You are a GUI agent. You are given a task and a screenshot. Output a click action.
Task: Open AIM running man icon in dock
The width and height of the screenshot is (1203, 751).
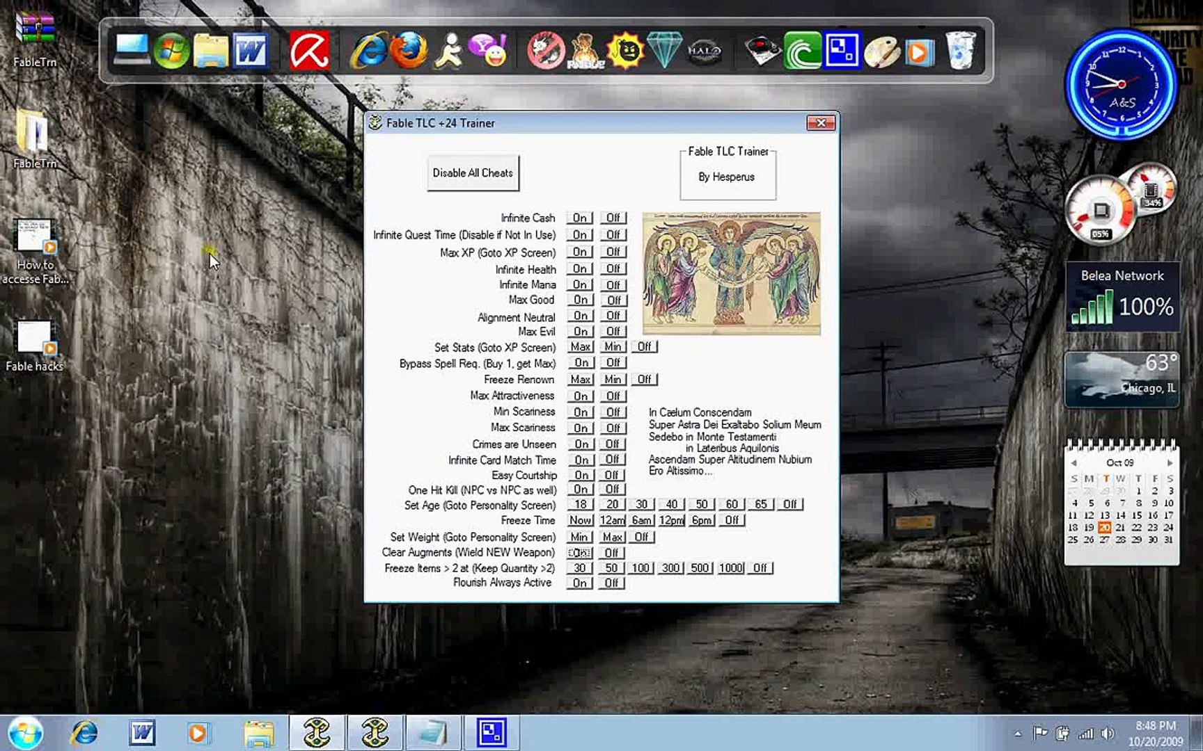[x=448, y=51]
